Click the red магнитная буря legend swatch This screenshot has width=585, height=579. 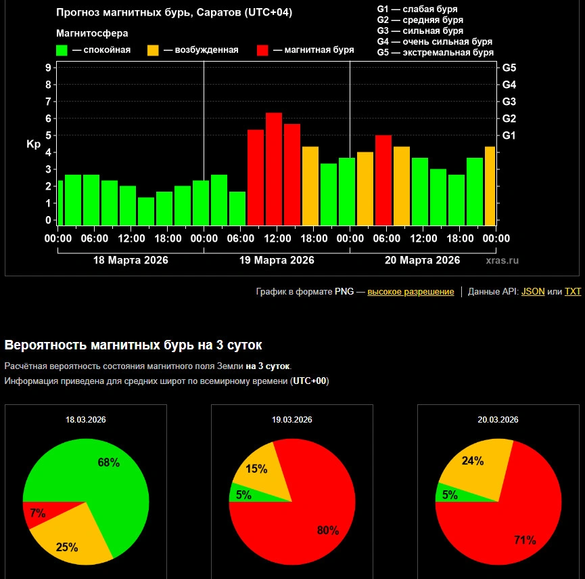point(263,50)
